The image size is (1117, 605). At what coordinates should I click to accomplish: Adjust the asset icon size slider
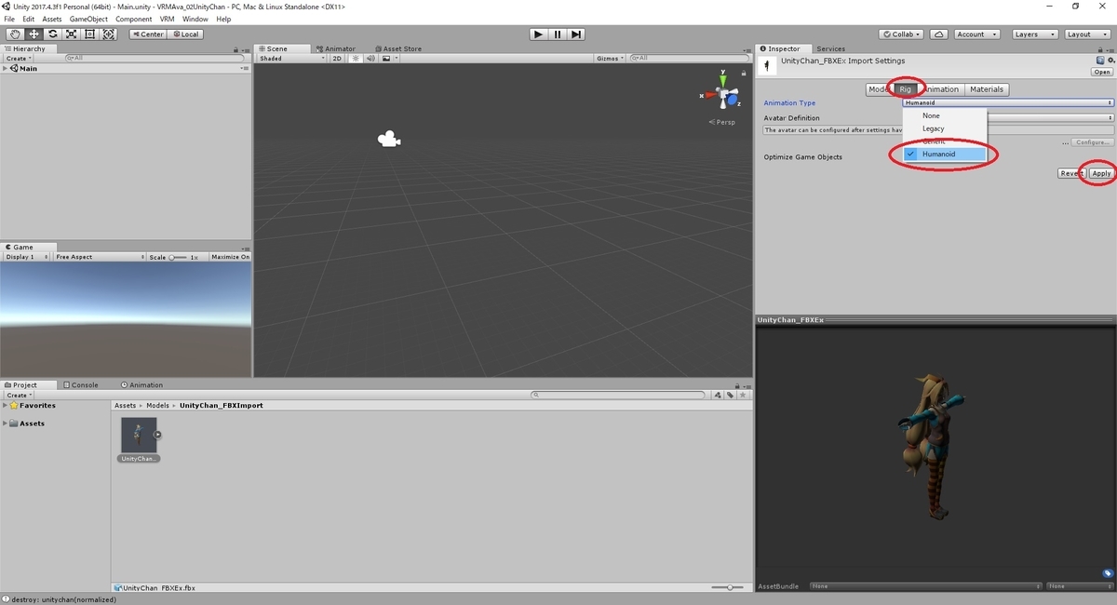point(728,587)
